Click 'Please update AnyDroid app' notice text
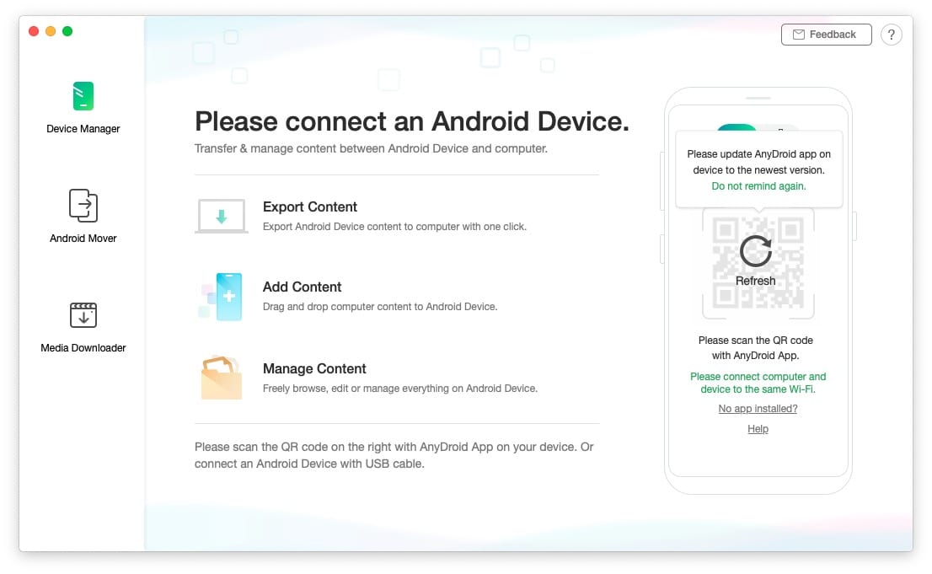932x574 pixels. pos(758,162)
